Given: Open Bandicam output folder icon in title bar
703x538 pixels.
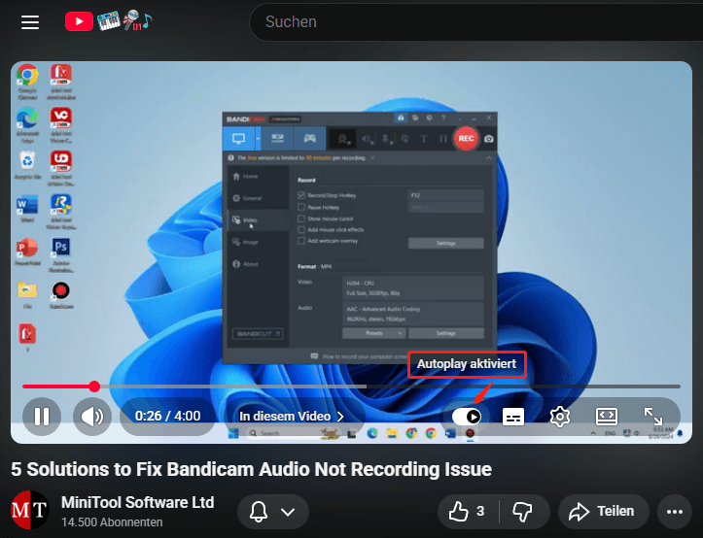Looking at the screenshot, I should [415, 118].
